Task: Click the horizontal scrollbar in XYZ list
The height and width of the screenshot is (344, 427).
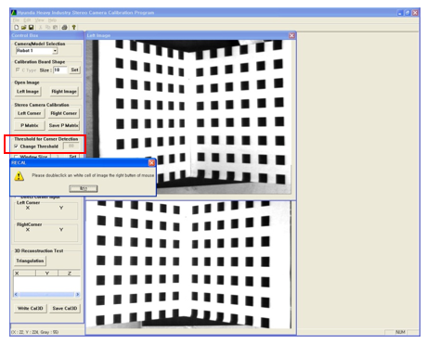Action: [x=46, y=295]
